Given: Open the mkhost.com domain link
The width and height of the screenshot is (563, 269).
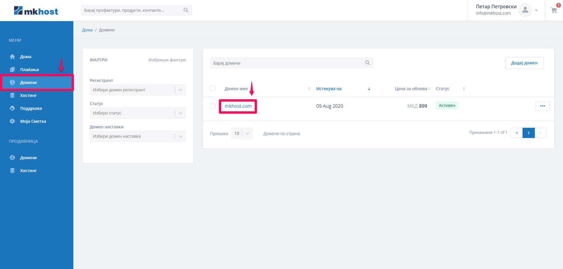Looking at the screenshot, I should (238, 106).
